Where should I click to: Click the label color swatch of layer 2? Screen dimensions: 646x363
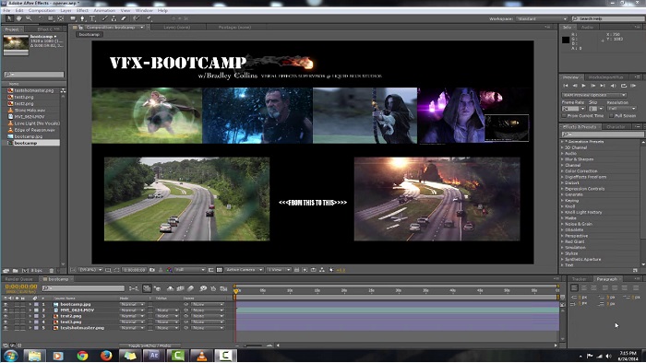point(36,310)
